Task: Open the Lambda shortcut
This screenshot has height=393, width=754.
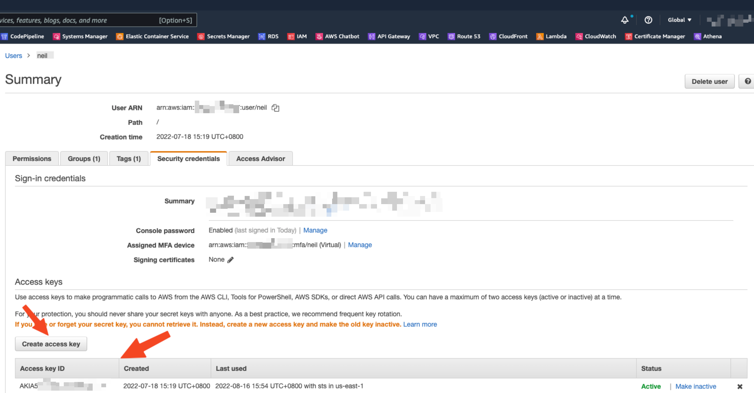Action: tap(551, 36)
